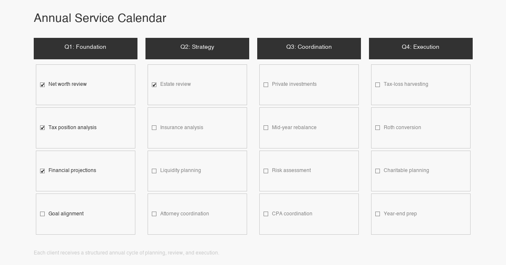
Task: Select the Q4: Execution column header
Action: pyautogui.click(x=421, y=47)
